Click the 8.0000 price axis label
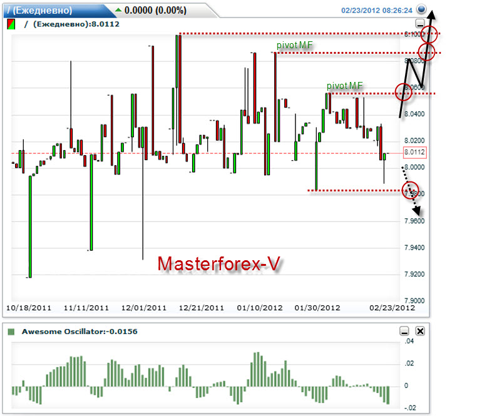487x416 pixels. pyautogui.click(x=414, y=167)
